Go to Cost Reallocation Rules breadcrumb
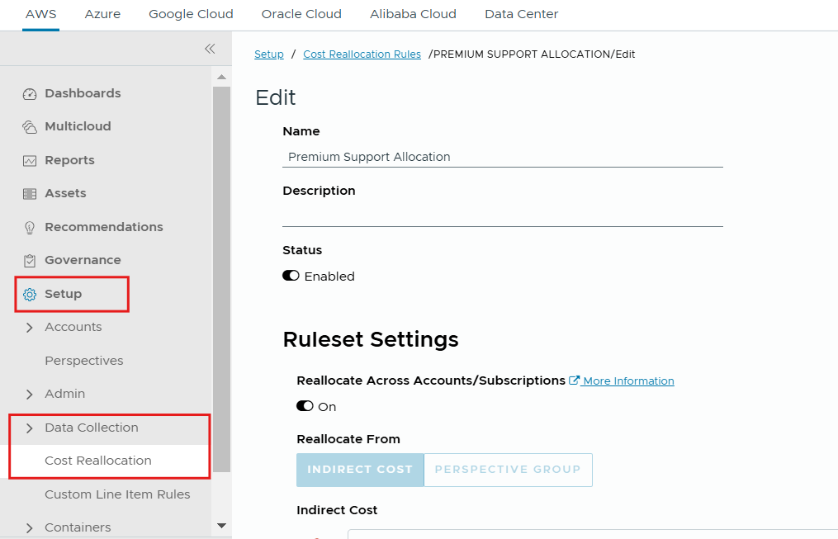Viewport: 838px width, 539px height. 362,54
